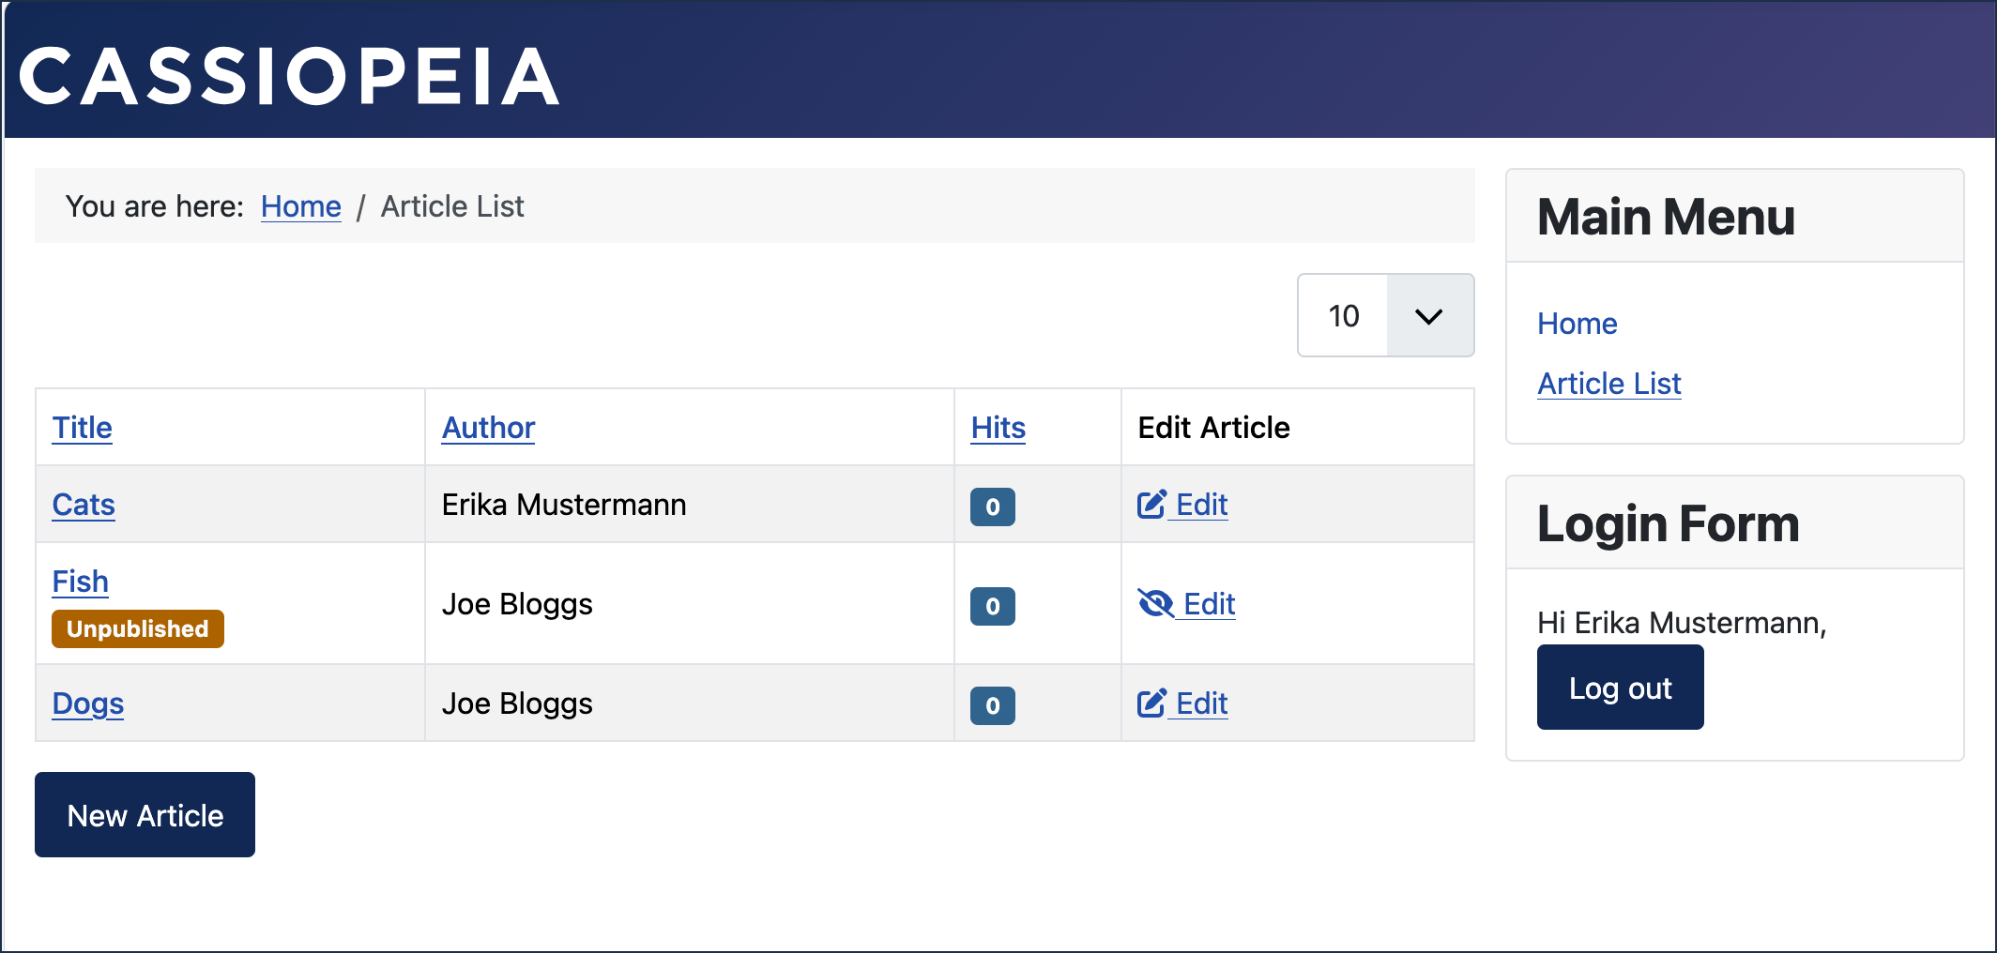Open the display count dropdown showing 10
Viewport: 1997px width, 953px height.
[x=1385, y=315]
